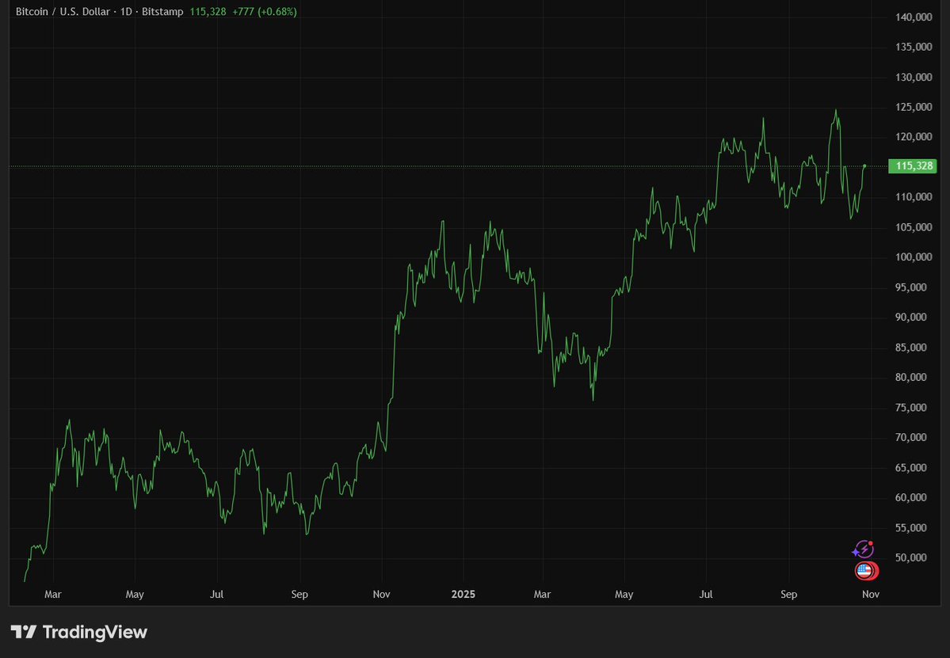Click the leftmost Mar label on time axis
This screenshot has height=658, width=950.
[52, 593]
